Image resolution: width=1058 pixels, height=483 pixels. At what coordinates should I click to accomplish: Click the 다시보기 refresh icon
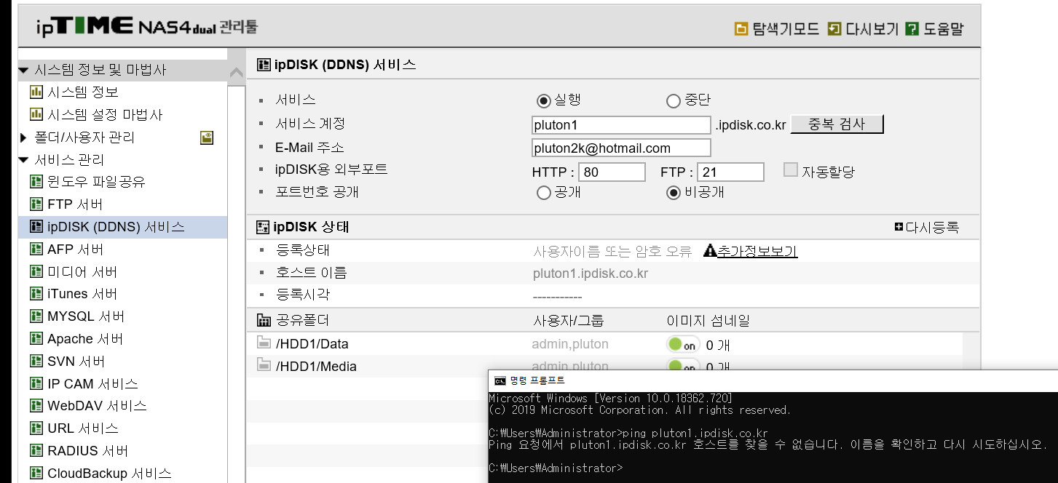[x=834, y=29]
